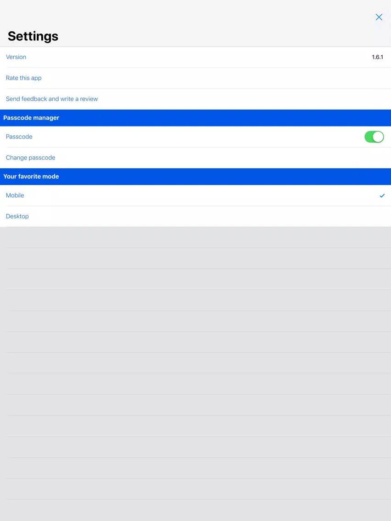Screen dimensions: 391x521
Task: Click the Settings title
Action: [33, 36]
